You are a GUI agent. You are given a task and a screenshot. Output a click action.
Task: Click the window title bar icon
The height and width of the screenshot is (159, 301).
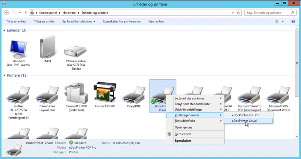tap(4, 4)
